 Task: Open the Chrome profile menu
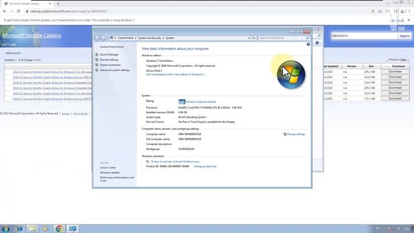point(402,12)
